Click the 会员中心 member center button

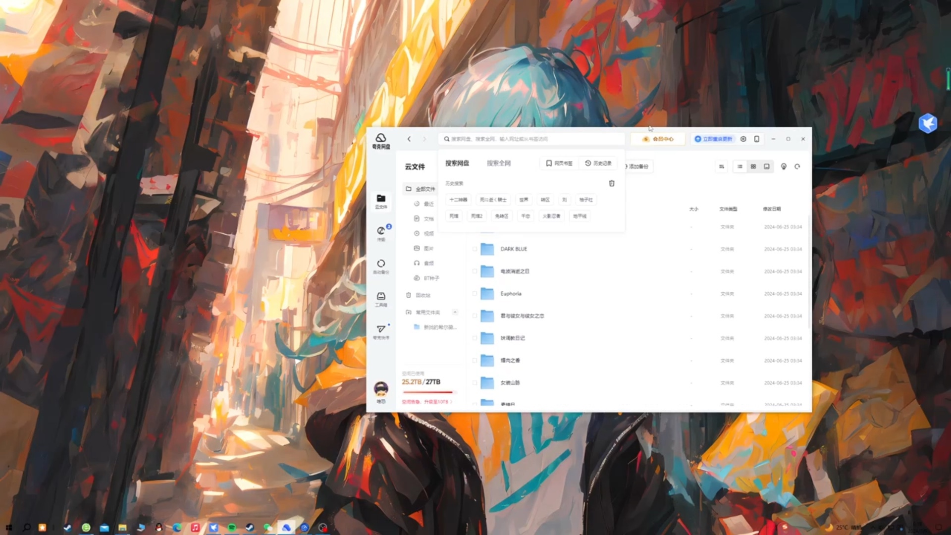pos(658,139)
